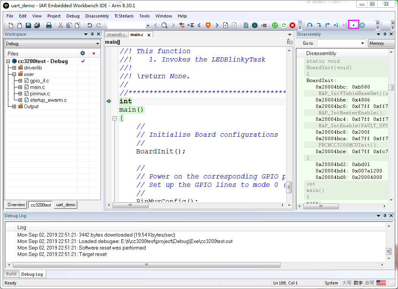Image resolution: width=398 pixels, height=289 pixels.
Task: Open the Tools menu
Action: (x=144, y=16)
